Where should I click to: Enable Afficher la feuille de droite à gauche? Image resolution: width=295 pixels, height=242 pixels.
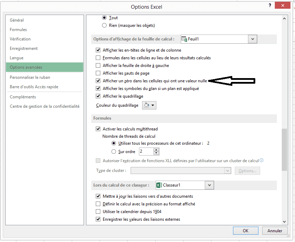(98, 66)
